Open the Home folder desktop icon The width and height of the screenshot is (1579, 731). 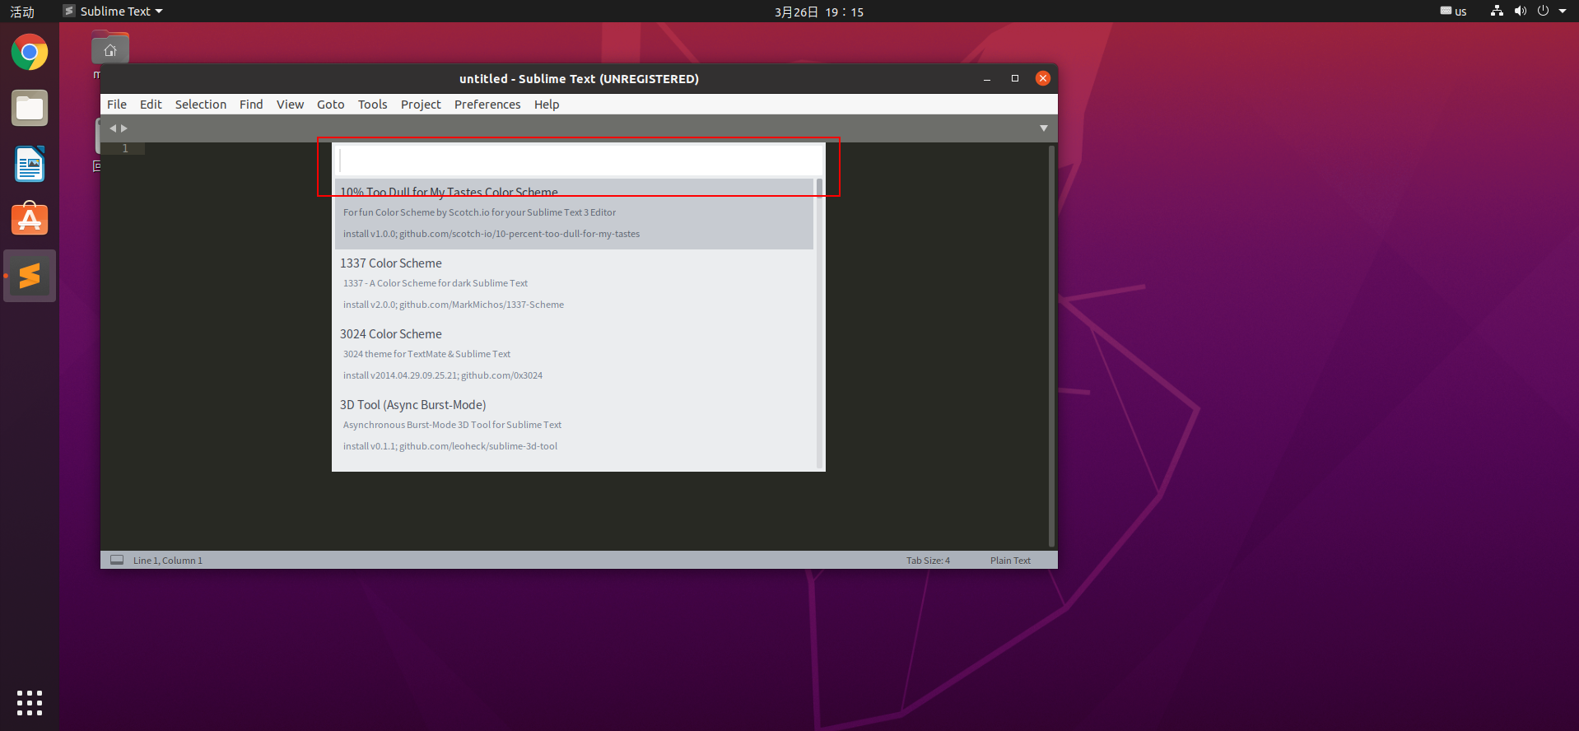[x=110, y=49]
